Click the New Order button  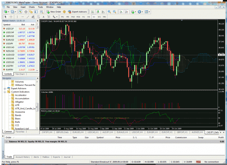[x=54, y=12]
